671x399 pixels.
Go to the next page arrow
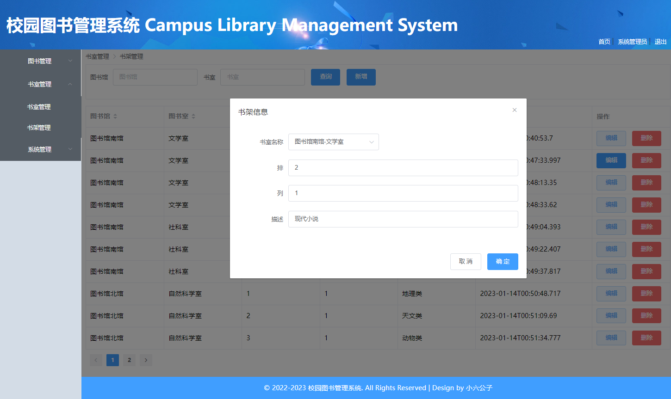tap(146, 360)
